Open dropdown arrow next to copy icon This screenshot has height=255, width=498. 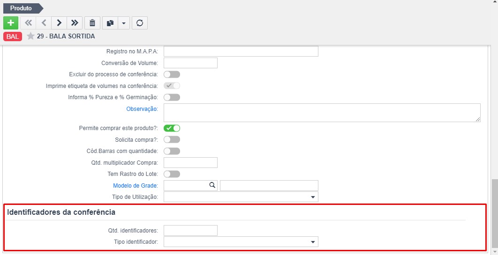point(124,23)
